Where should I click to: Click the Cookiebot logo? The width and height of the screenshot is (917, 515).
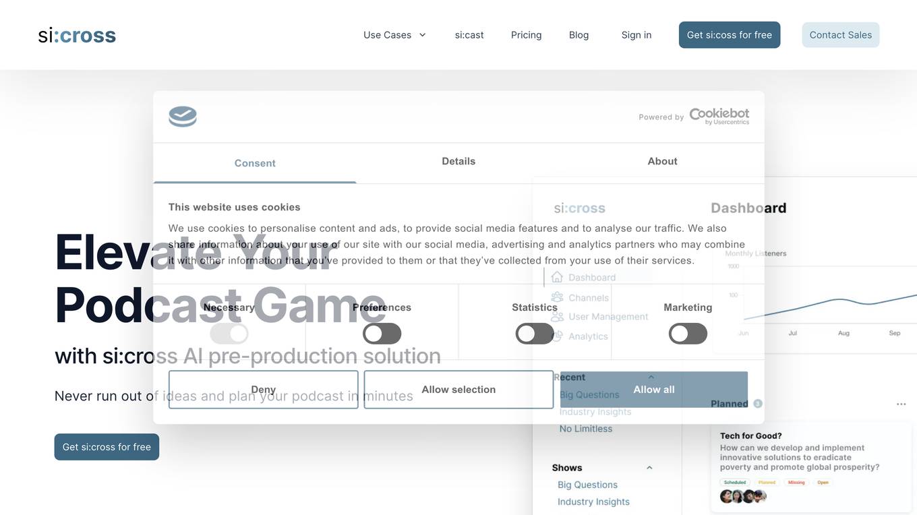pyautogui.click(x=719, y=113)
